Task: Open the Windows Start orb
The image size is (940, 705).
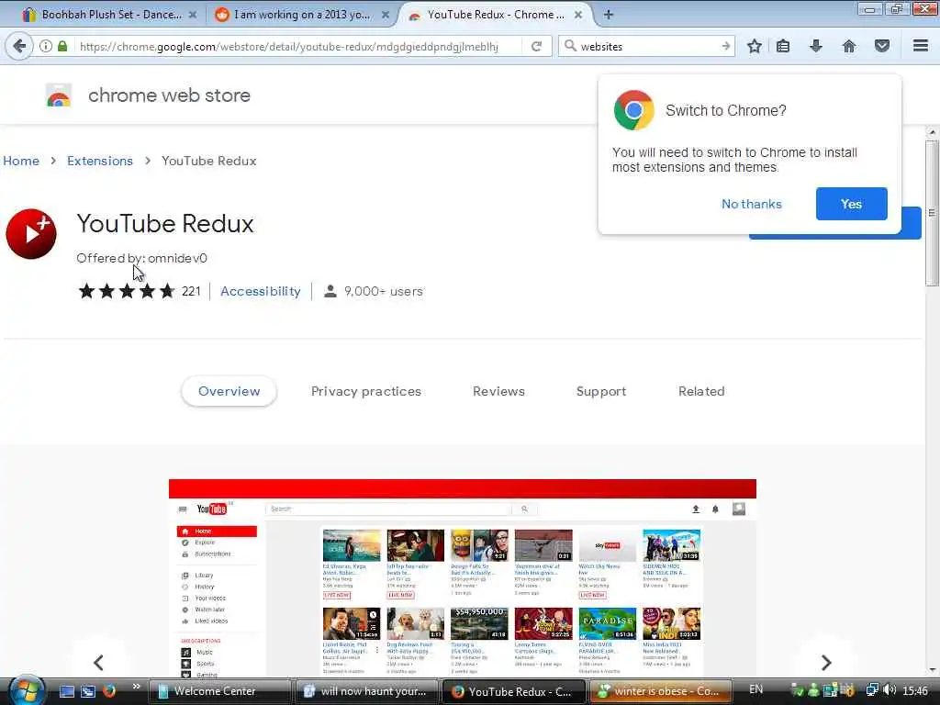Action: pyautogui.click(x=27, y=690)
